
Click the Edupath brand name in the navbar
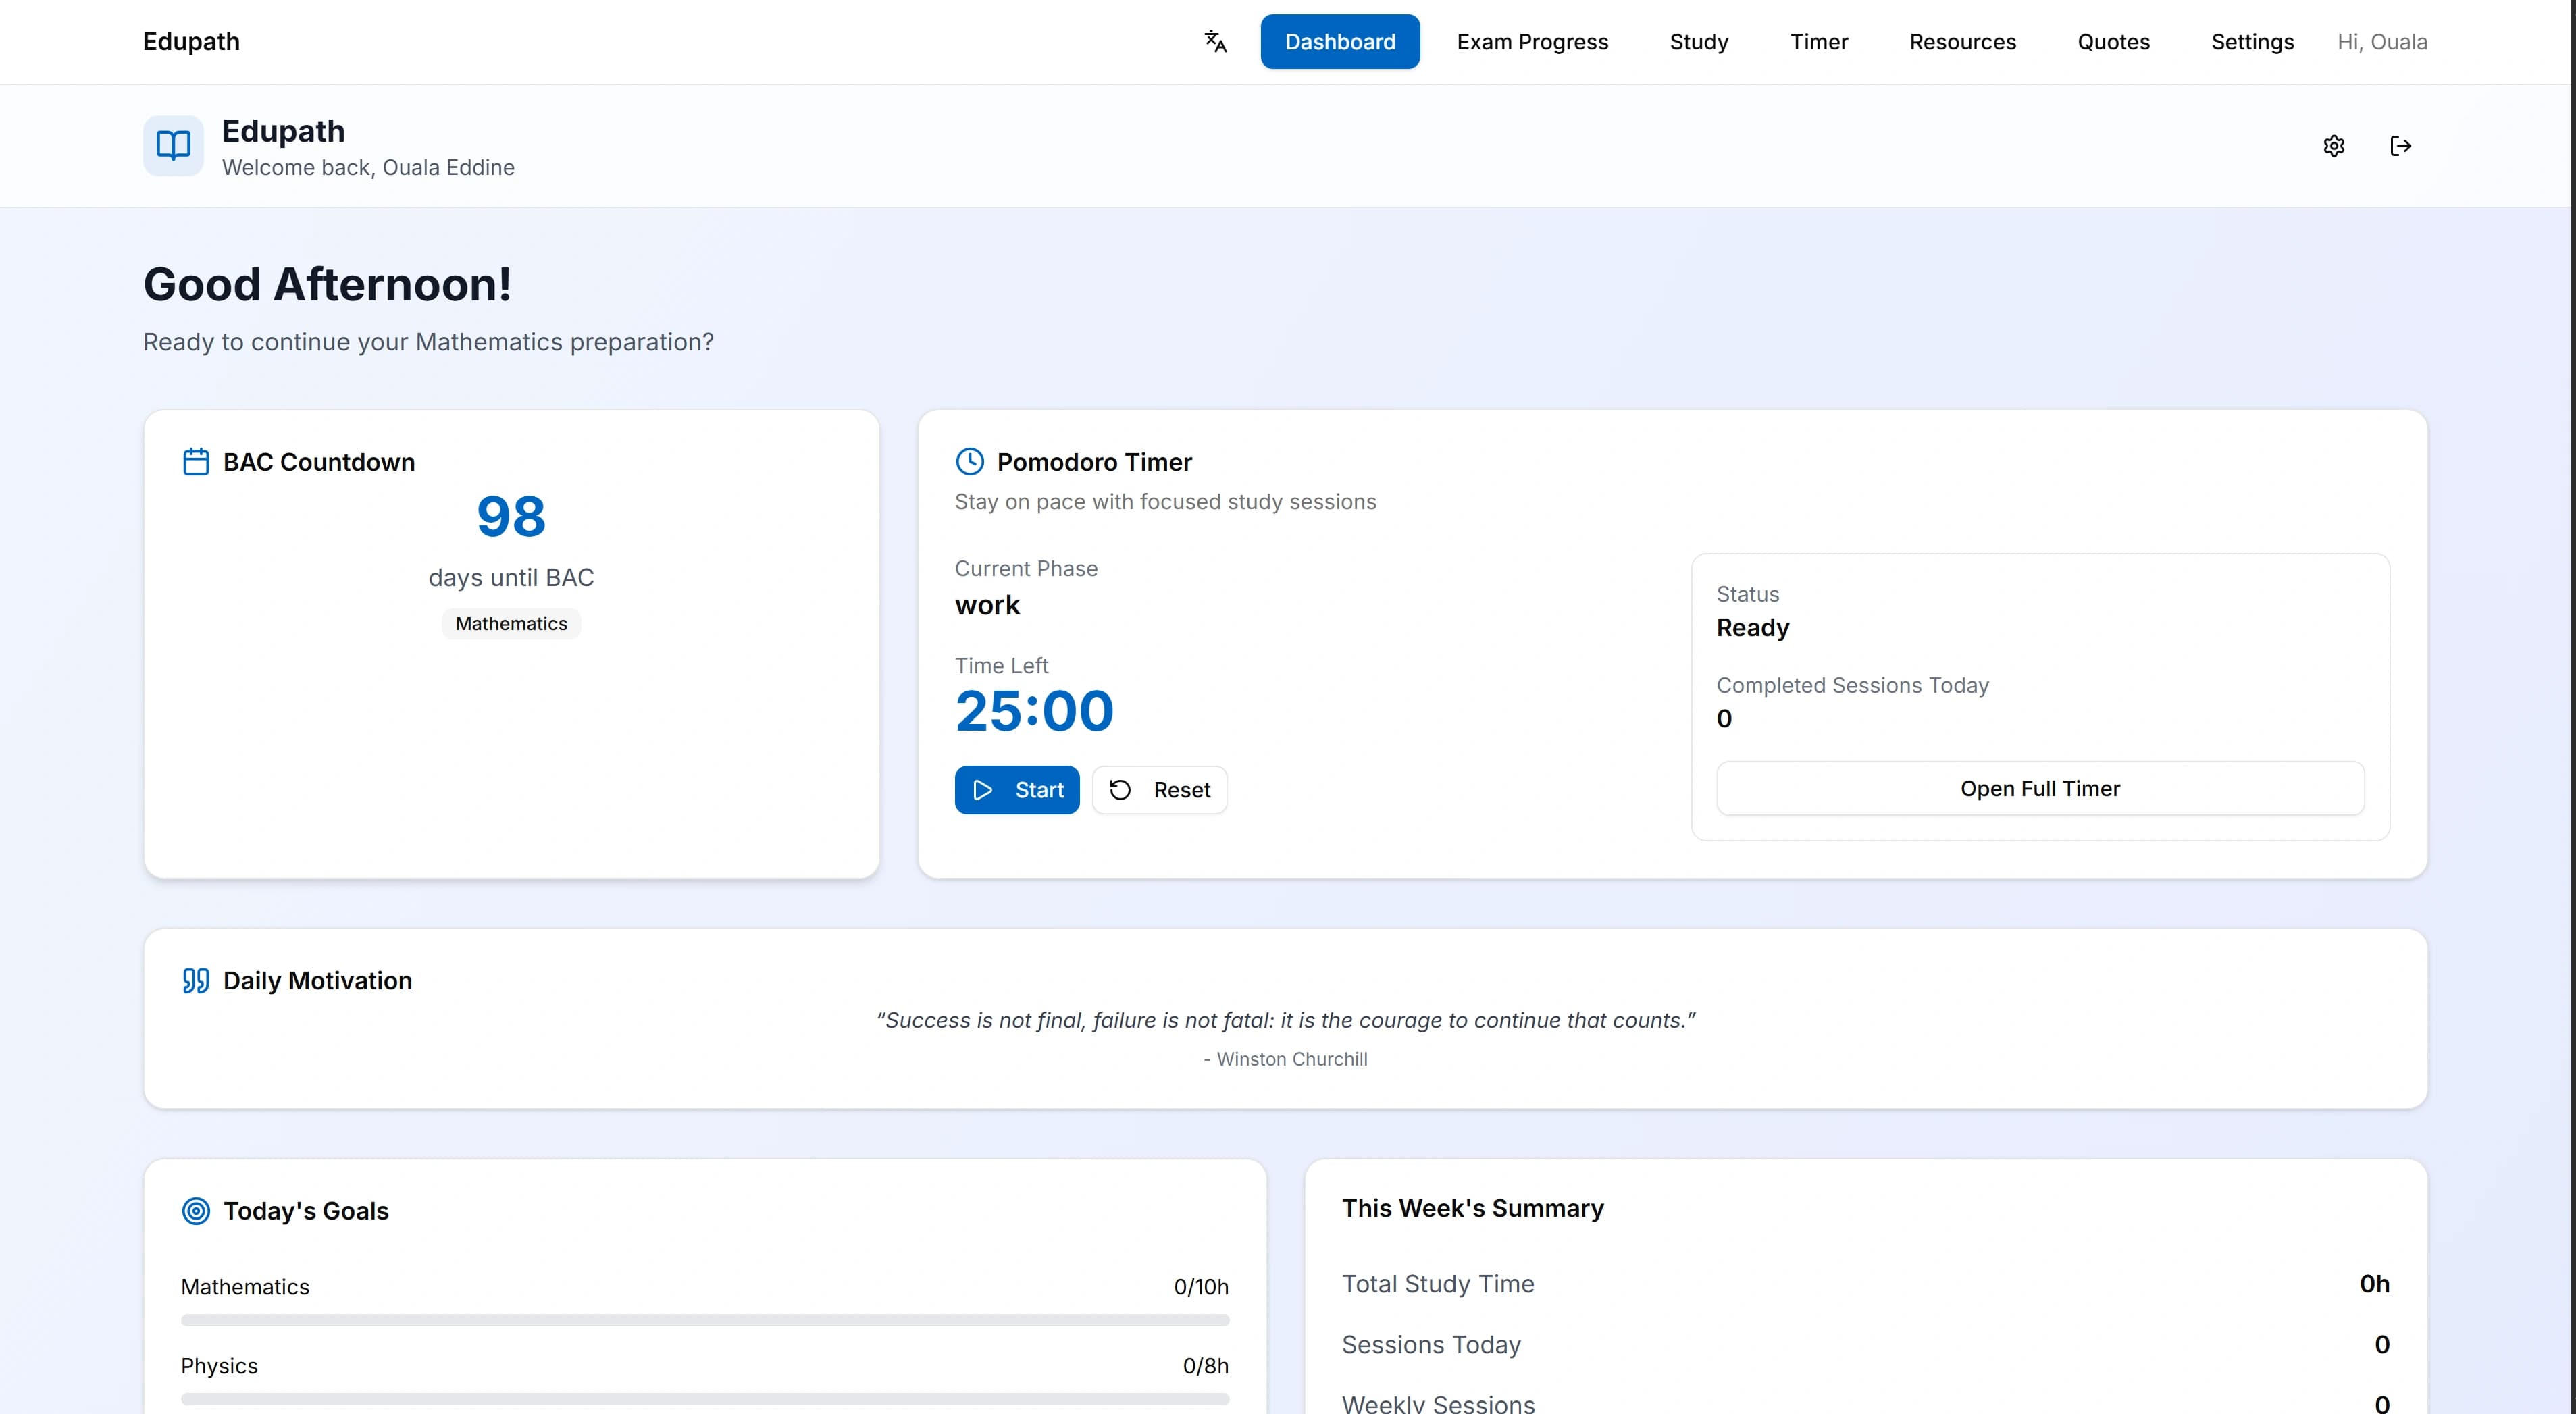click(191, 42)
